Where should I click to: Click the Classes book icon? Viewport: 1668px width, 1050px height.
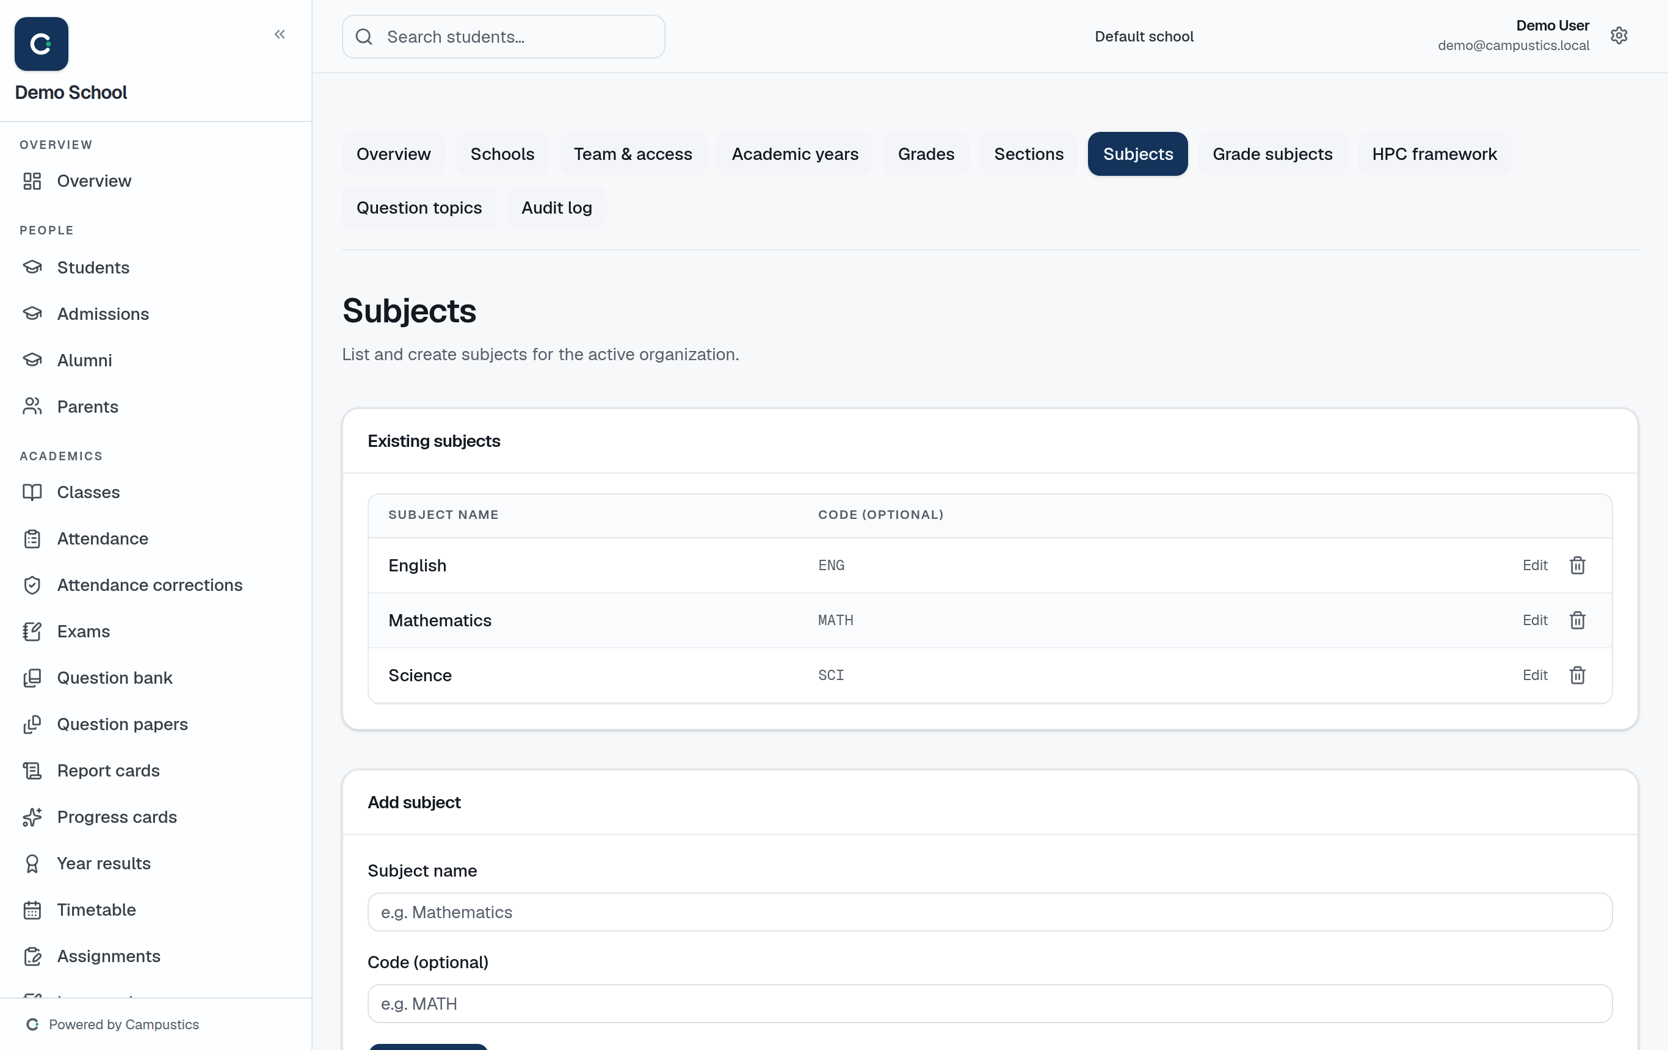coord(32,493)
